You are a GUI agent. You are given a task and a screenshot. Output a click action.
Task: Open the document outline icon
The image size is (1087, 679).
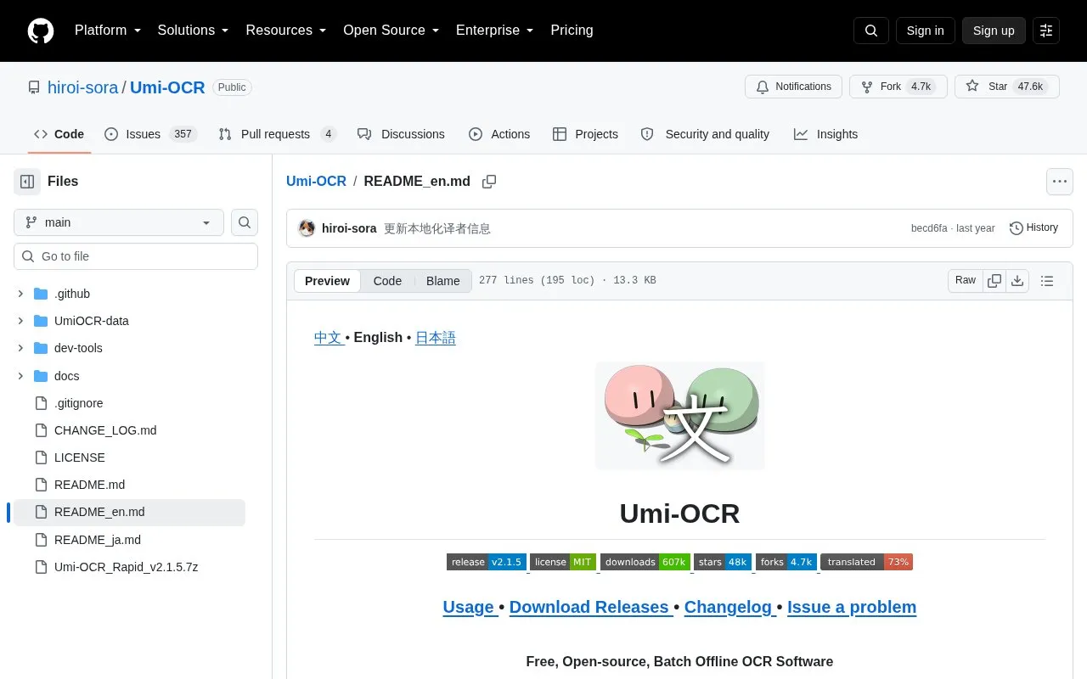pos(1047,281)
